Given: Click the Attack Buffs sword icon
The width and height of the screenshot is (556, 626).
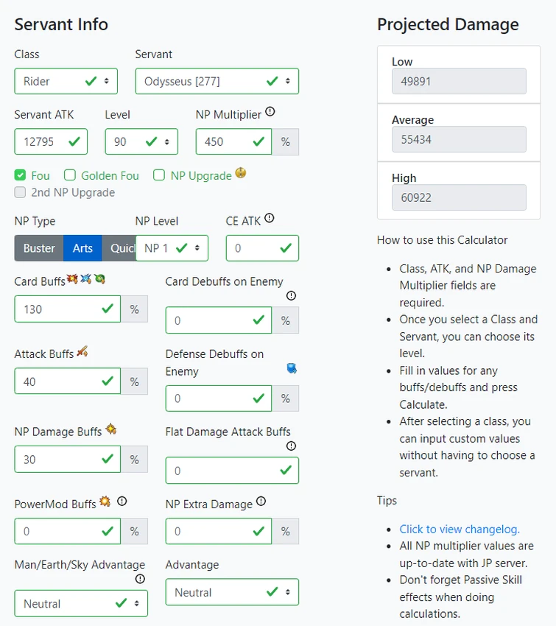Looking at the screenshot, I should pyautogui.click(x=82, y=352).
